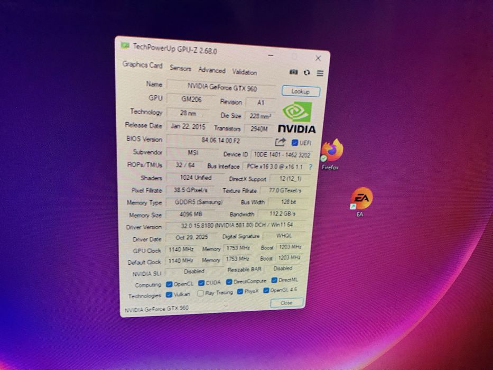Click the NVIDIA SLI field Disabled
The image size is (493, 370).
coord(194,271)
